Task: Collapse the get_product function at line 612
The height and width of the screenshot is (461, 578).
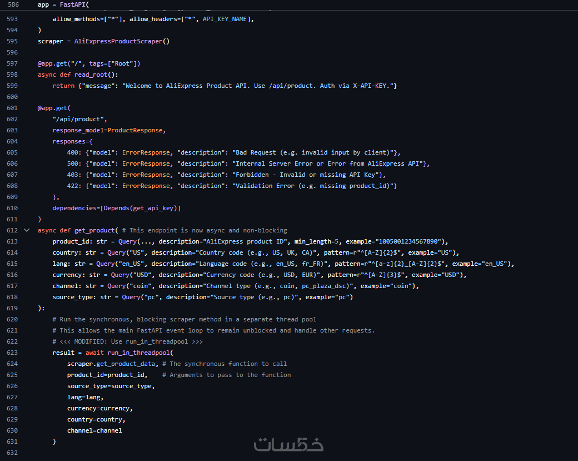Action: click(x=27, y=230)
